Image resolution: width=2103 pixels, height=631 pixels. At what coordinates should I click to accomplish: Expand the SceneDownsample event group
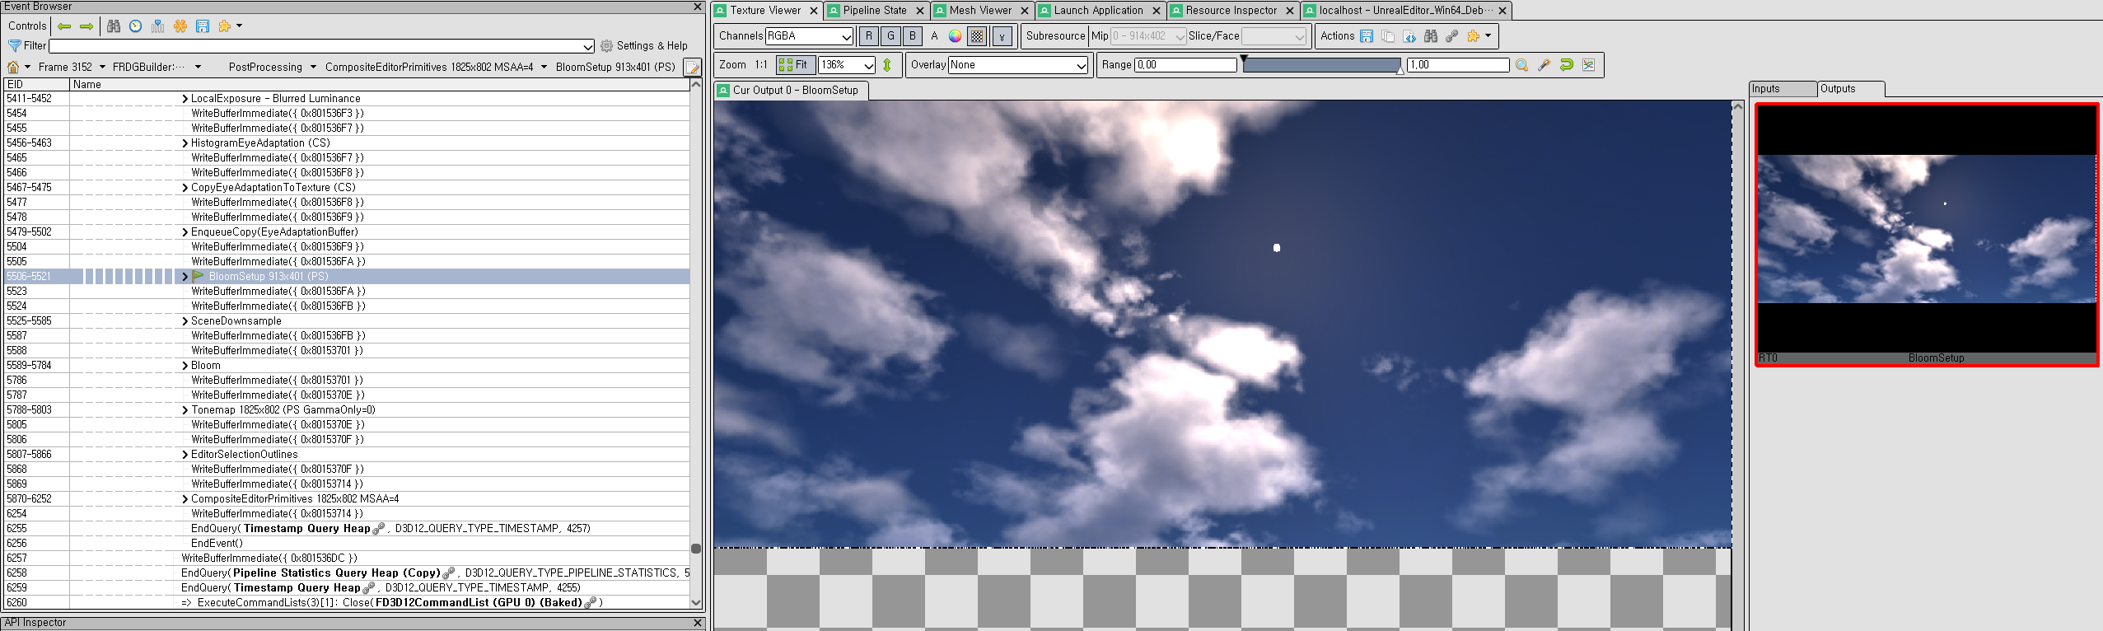[x=185, y=321]
